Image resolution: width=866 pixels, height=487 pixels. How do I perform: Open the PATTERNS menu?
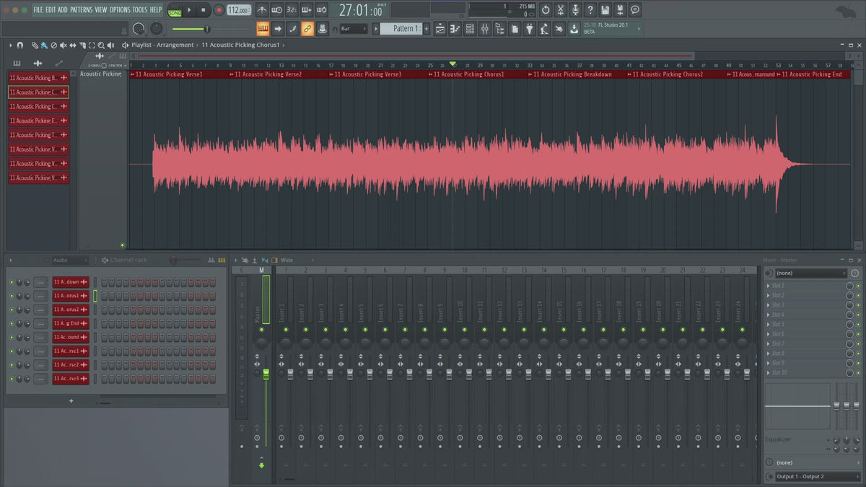(82, 10)
